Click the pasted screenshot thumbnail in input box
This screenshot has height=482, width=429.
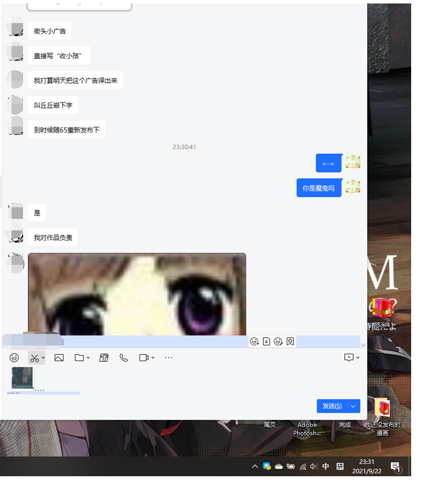[x=22, y=378]
